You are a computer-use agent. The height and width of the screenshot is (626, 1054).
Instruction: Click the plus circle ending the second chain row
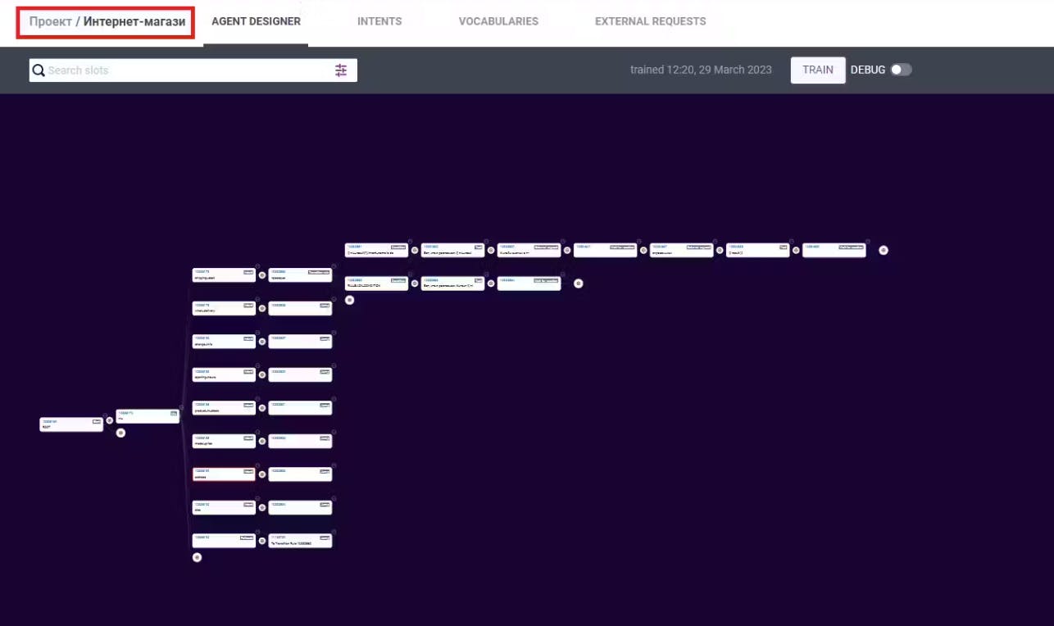578,284
